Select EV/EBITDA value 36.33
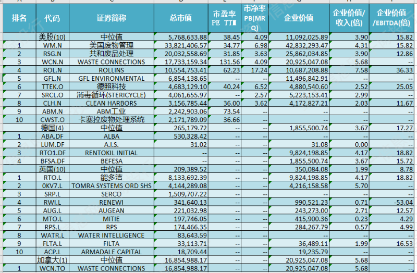Viewport: 417px width, 273px height. click(x=391, y=70)
